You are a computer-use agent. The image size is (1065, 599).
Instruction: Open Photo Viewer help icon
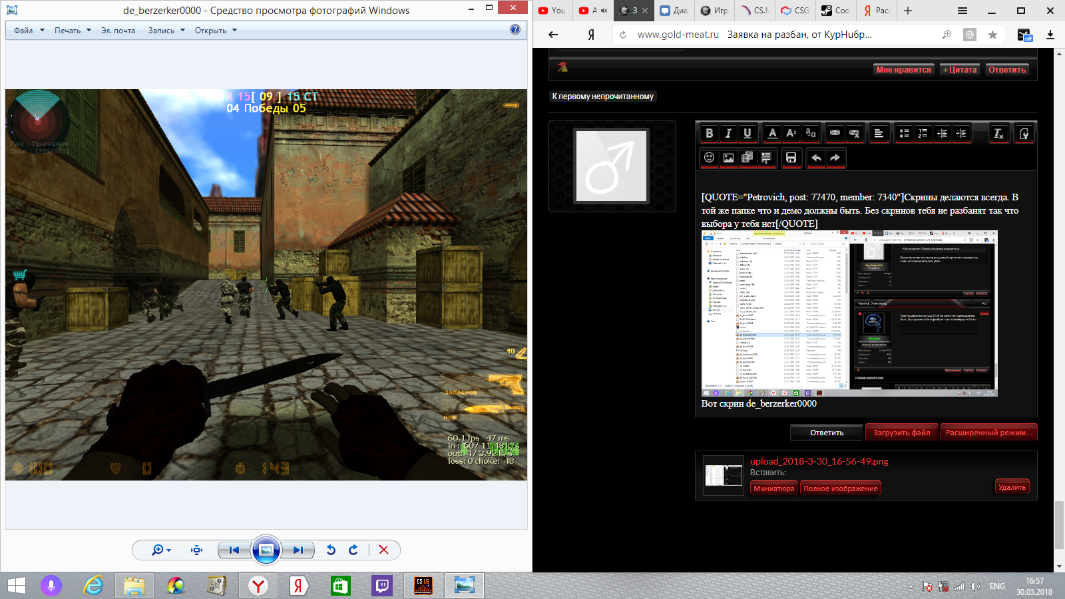click(x=515, y=29)
